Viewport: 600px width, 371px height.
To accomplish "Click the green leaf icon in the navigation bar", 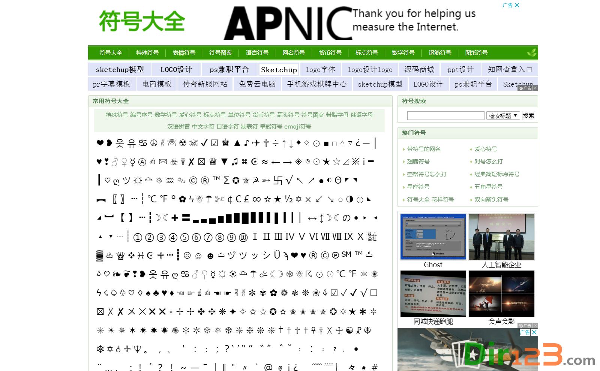I will pyautogui.click(x=531, y=52).
